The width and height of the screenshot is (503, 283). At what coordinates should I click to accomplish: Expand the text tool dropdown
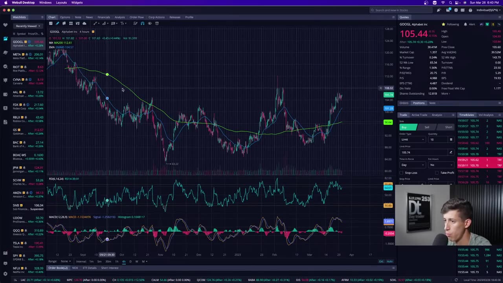coord(126,24)
